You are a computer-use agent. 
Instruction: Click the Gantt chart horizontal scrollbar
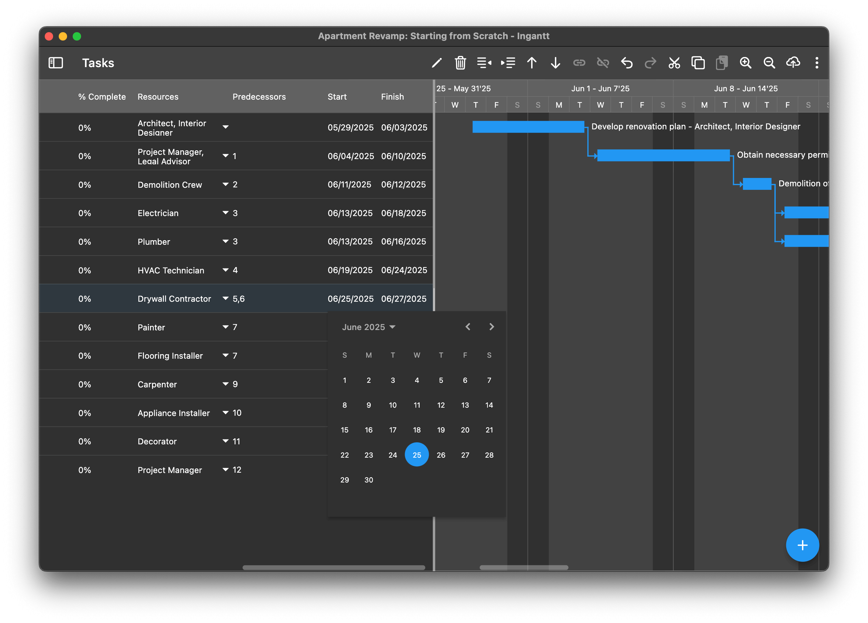point(524,567)
